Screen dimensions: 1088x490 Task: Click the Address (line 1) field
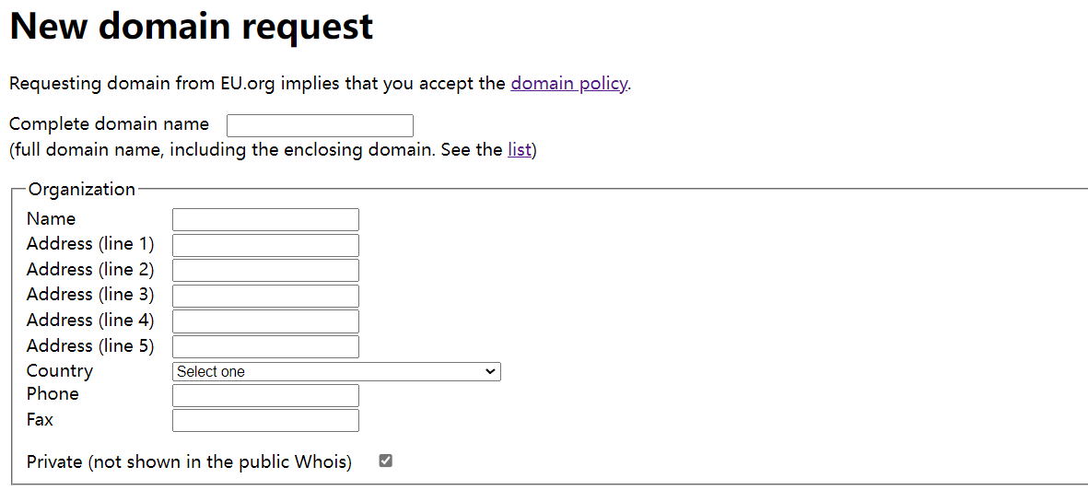(x=265, y=245)
